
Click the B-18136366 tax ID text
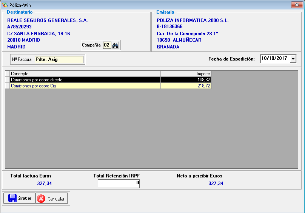tap(169, 26)
